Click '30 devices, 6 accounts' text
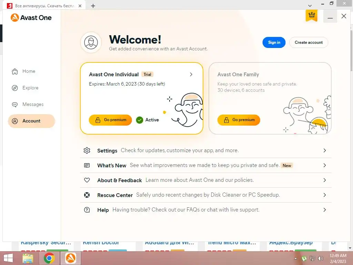The image size is (353, 265). click(241, 90)
